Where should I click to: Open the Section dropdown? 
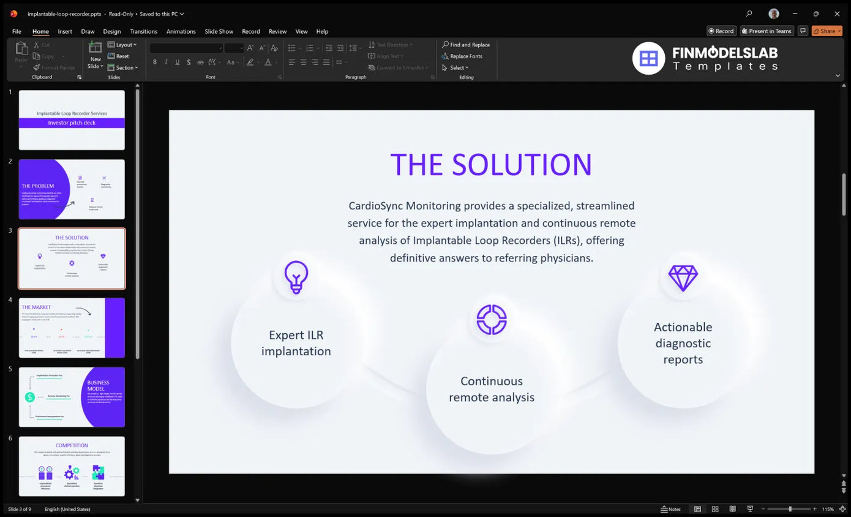pos(123,68)
